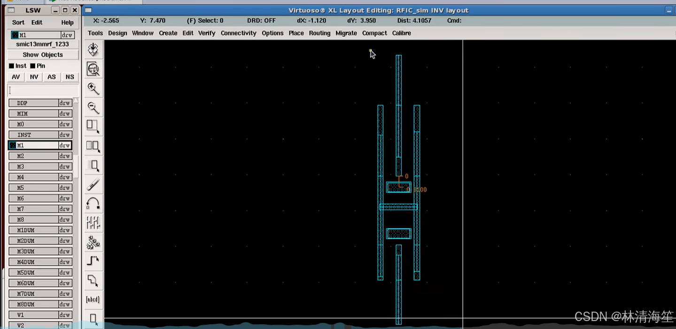Click the AS all-selectable button

pyautogui.click(x=52, y=77)
